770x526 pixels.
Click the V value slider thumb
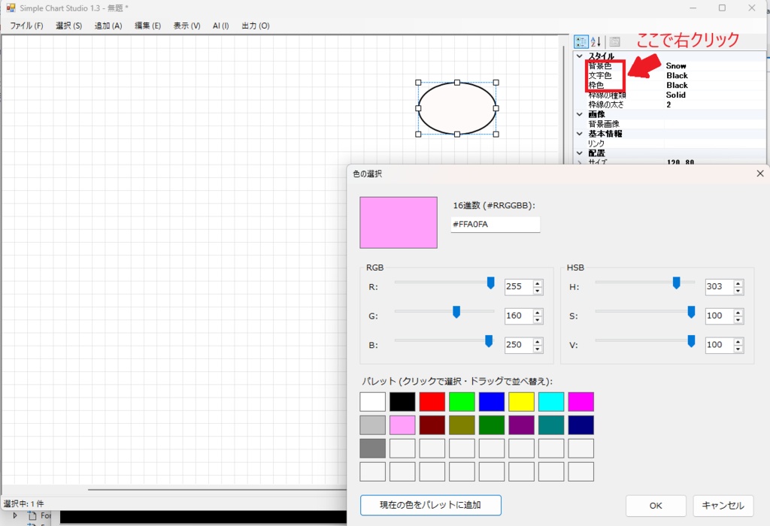(x=691, y=341)
